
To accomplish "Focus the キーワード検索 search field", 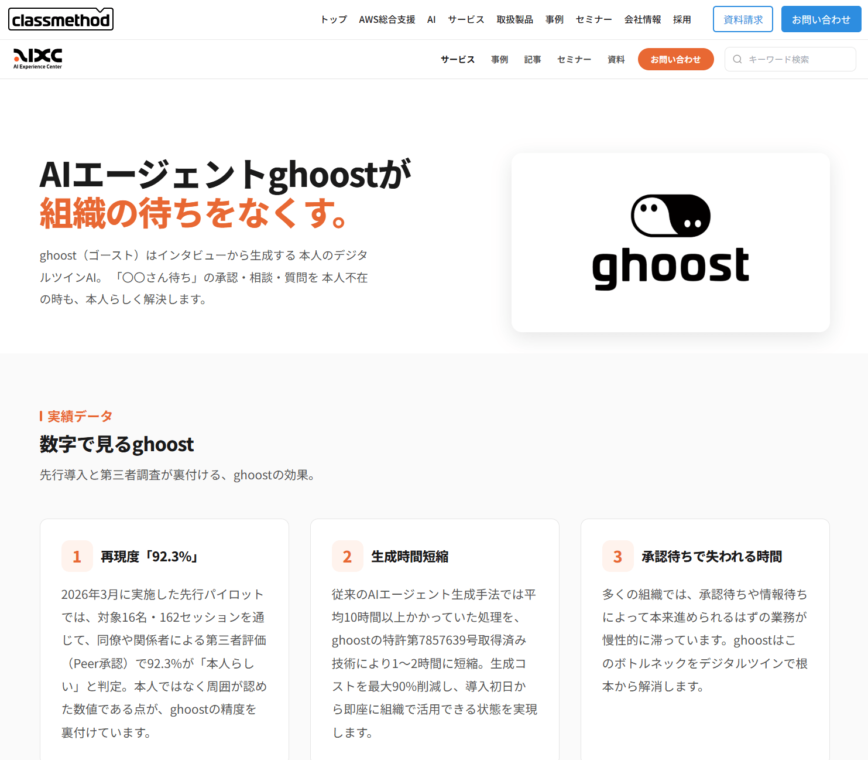I will tap(790, 59).
